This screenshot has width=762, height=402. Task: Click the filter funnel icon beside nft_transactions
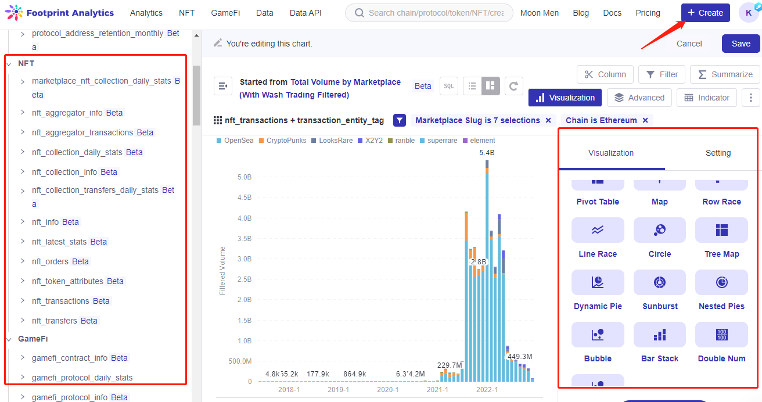tap(399, 120)
